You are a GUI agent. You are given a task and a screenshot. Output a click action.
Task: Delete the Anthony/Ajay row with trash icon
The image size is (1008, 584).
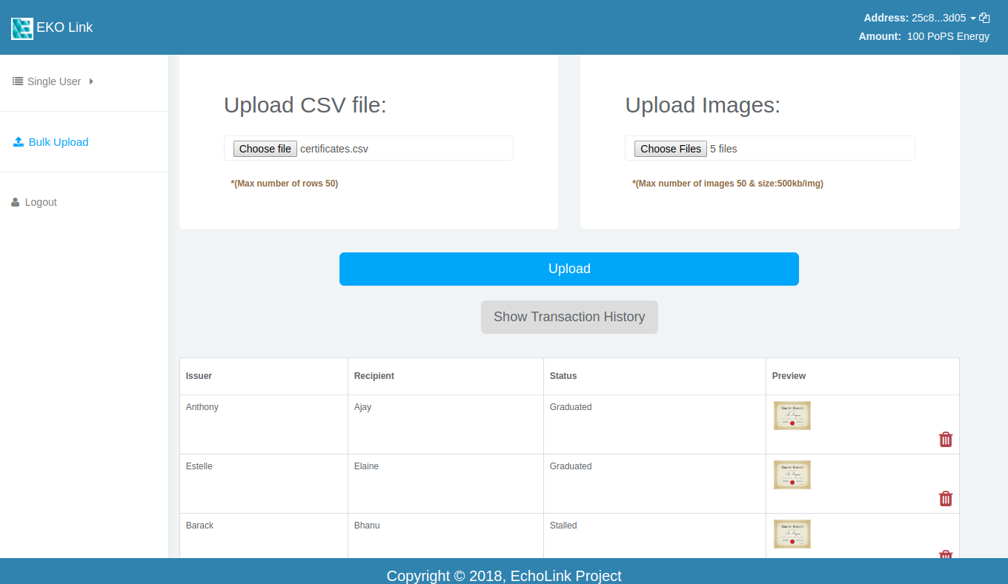[946, 440]
